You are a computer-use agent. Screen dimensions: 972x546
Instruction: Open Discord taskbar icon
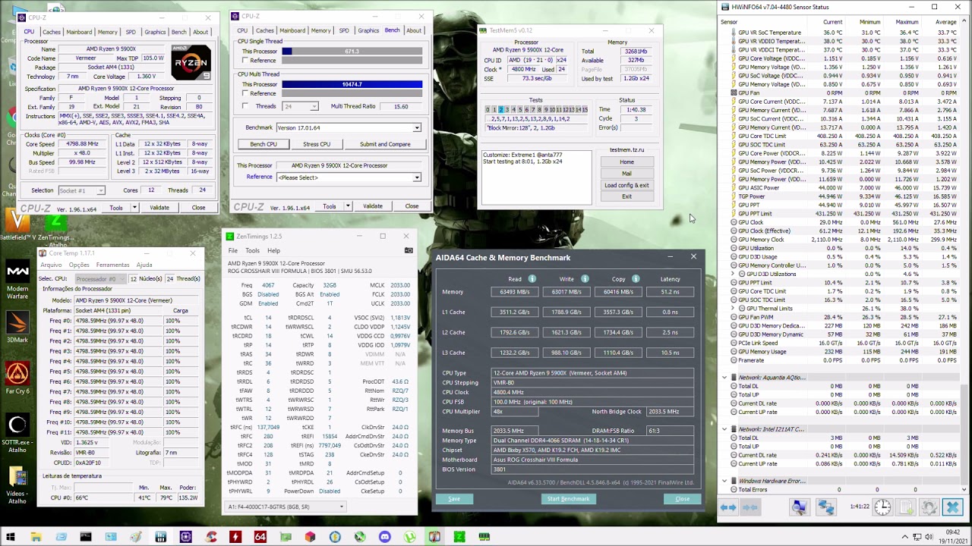pyautogui.click(x=384, y=537)
